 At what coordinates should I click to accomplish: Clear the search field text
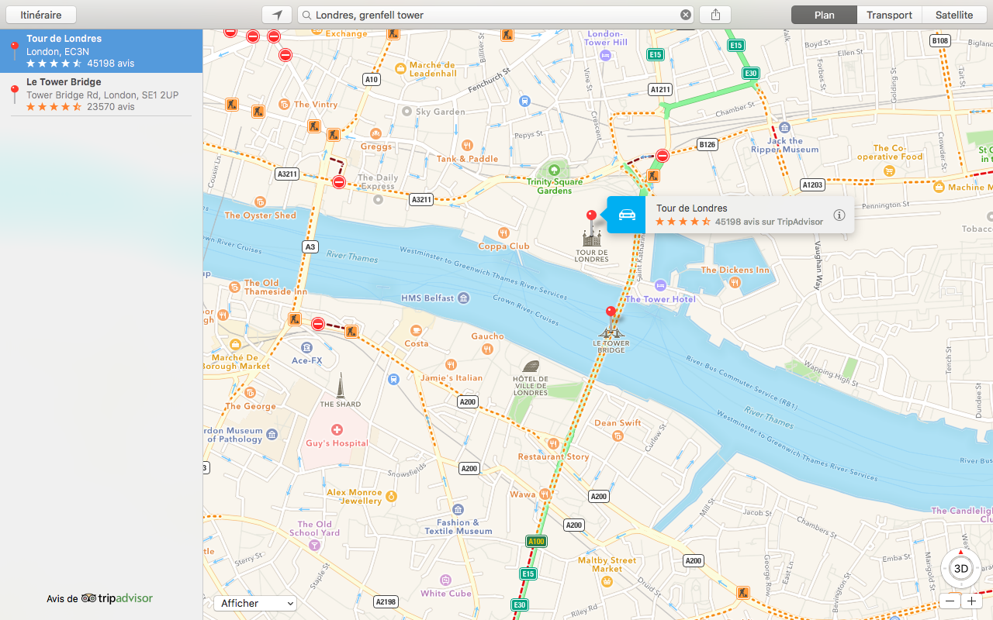pyautogui.click(x=686, y=15)
